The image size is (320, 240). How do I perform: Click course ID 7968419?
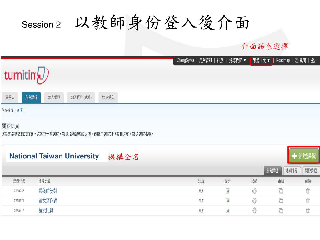[x=19, y=211]
